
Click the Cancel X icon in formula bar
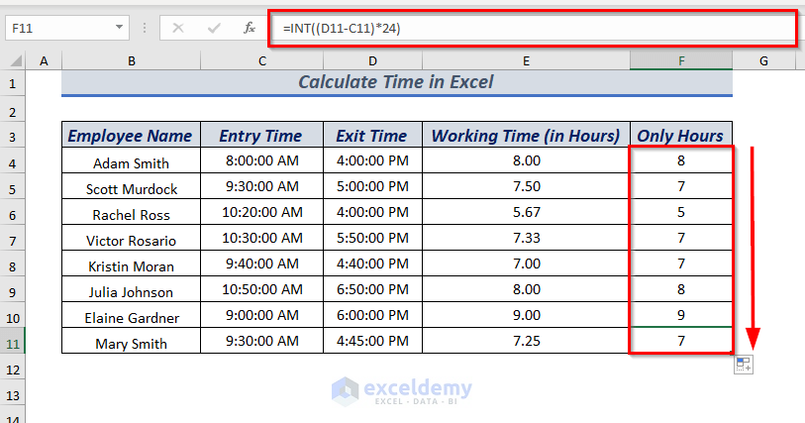[178, 28]
